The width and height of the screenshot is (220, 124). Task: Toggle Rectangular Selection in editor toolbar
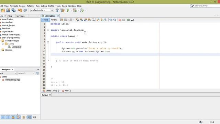93,20
